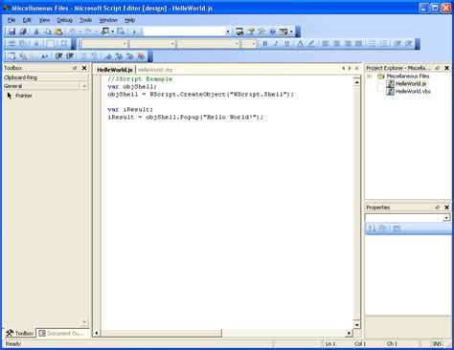Viewport: 454px width, 350px height.
Task: Click the Increase Indent icon in formatting bar
Action: pos(409,44)
